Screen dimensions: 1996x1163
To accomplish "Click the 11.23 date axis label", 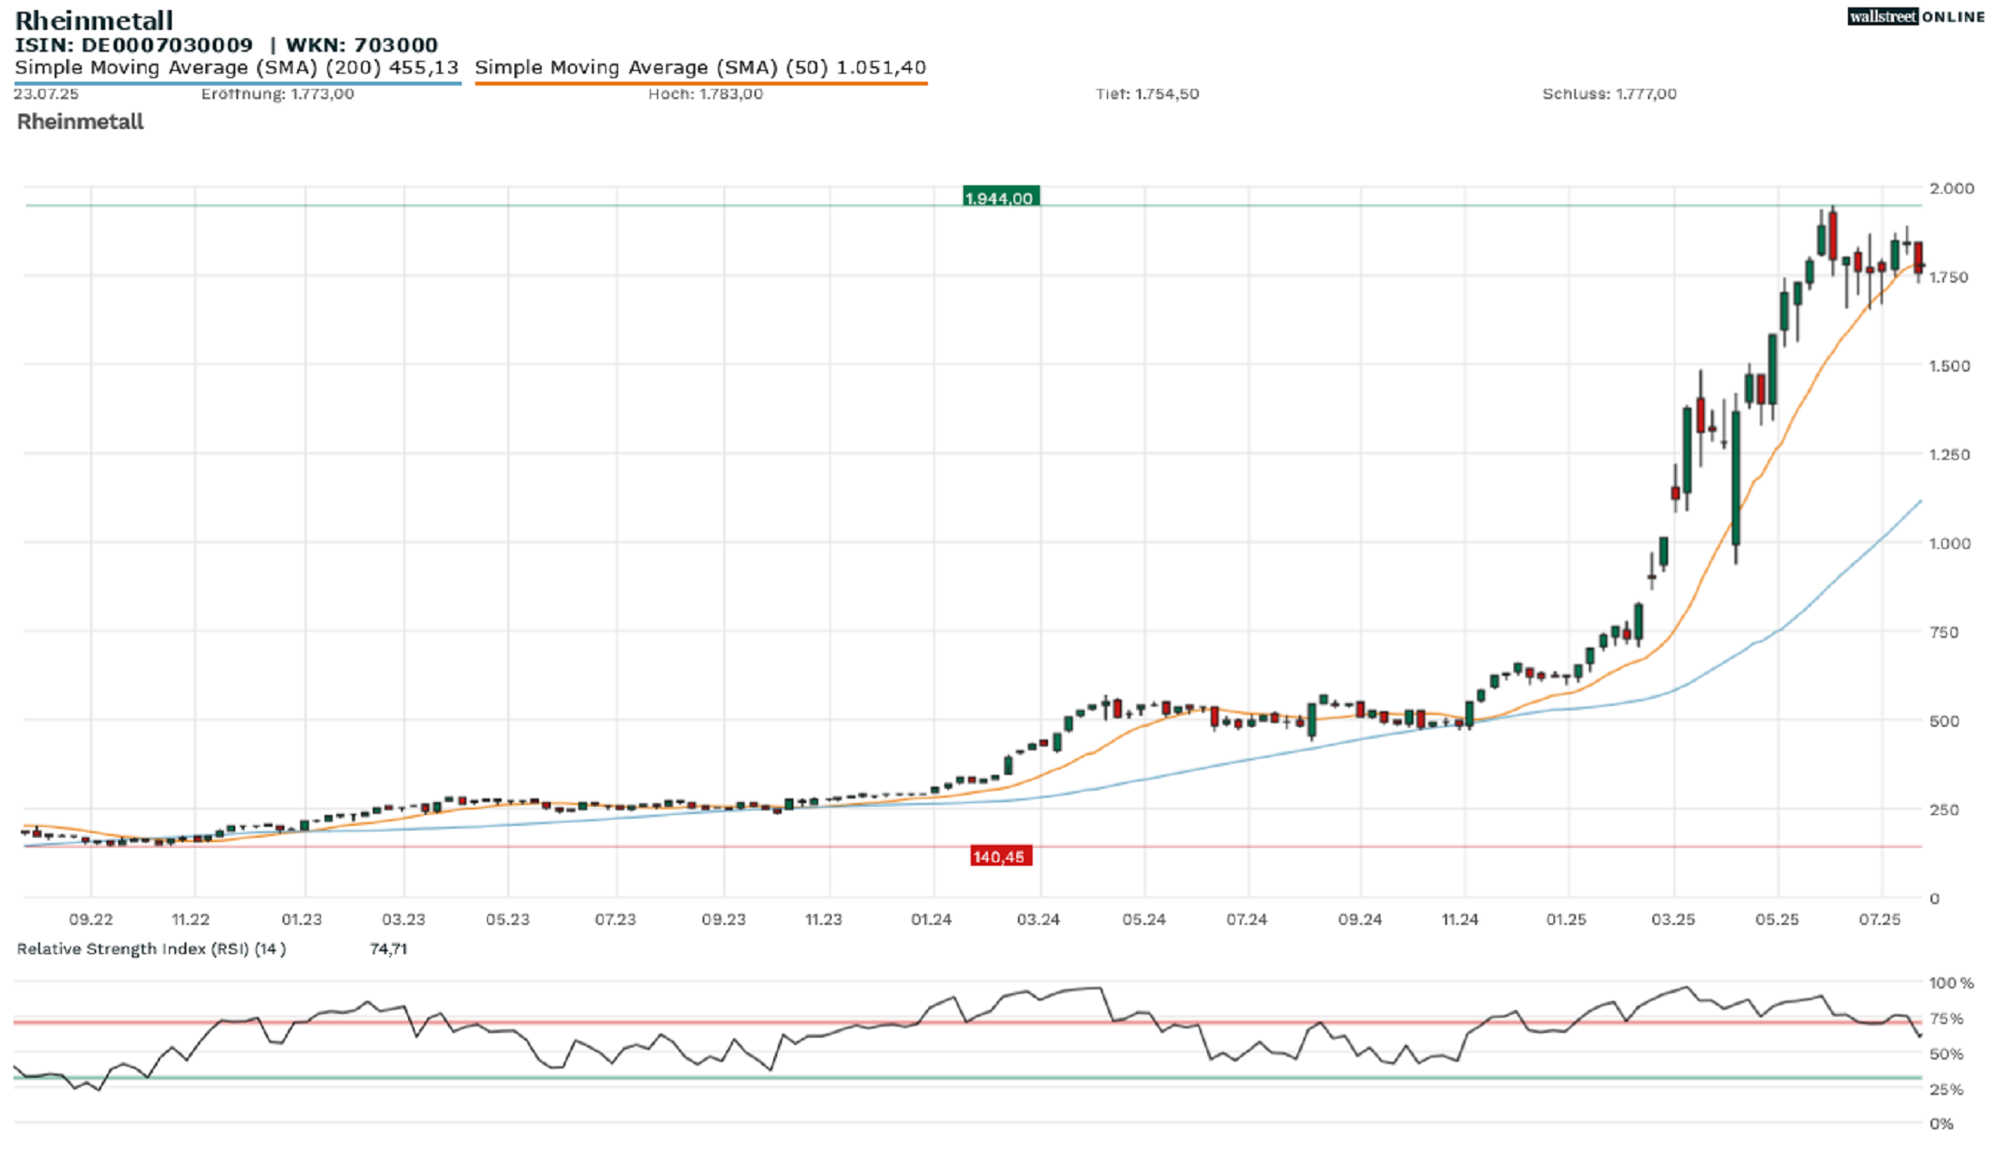I will tap(823, 919).
